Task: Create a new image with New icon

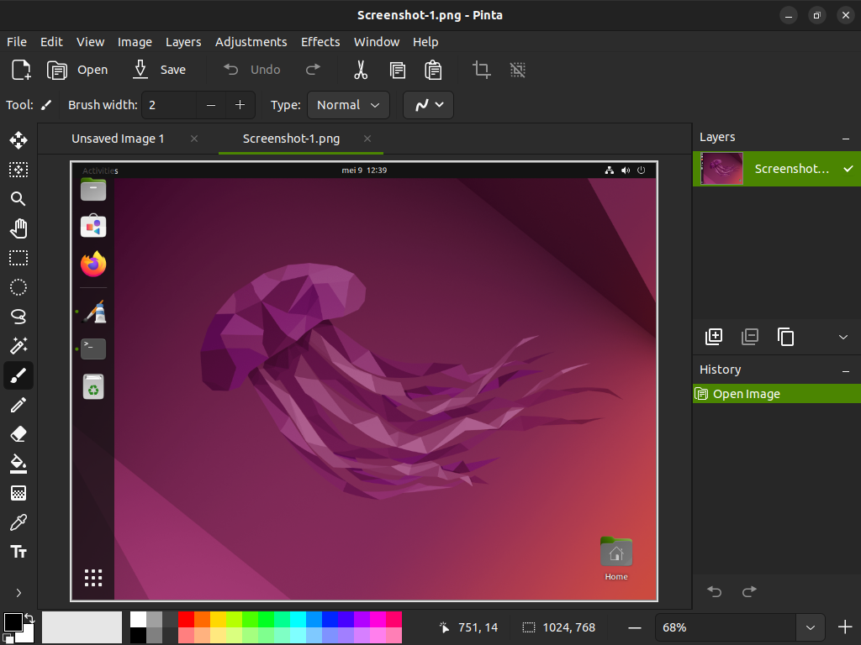Action: 21,70
